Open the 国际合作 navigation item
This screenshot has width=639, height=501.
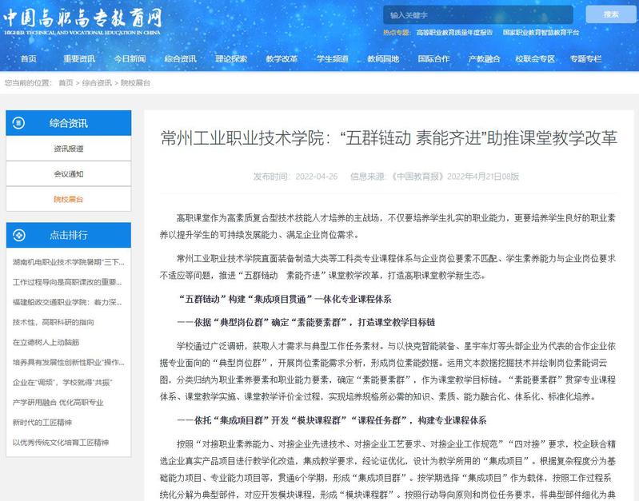pos(433,59)
